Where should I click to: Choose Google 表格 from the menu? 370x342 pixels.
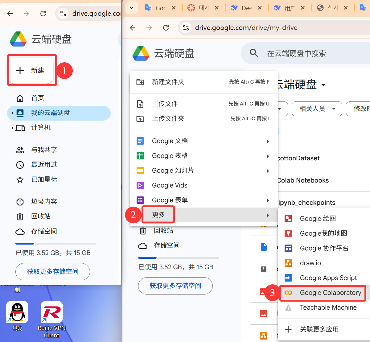[204, 156]
